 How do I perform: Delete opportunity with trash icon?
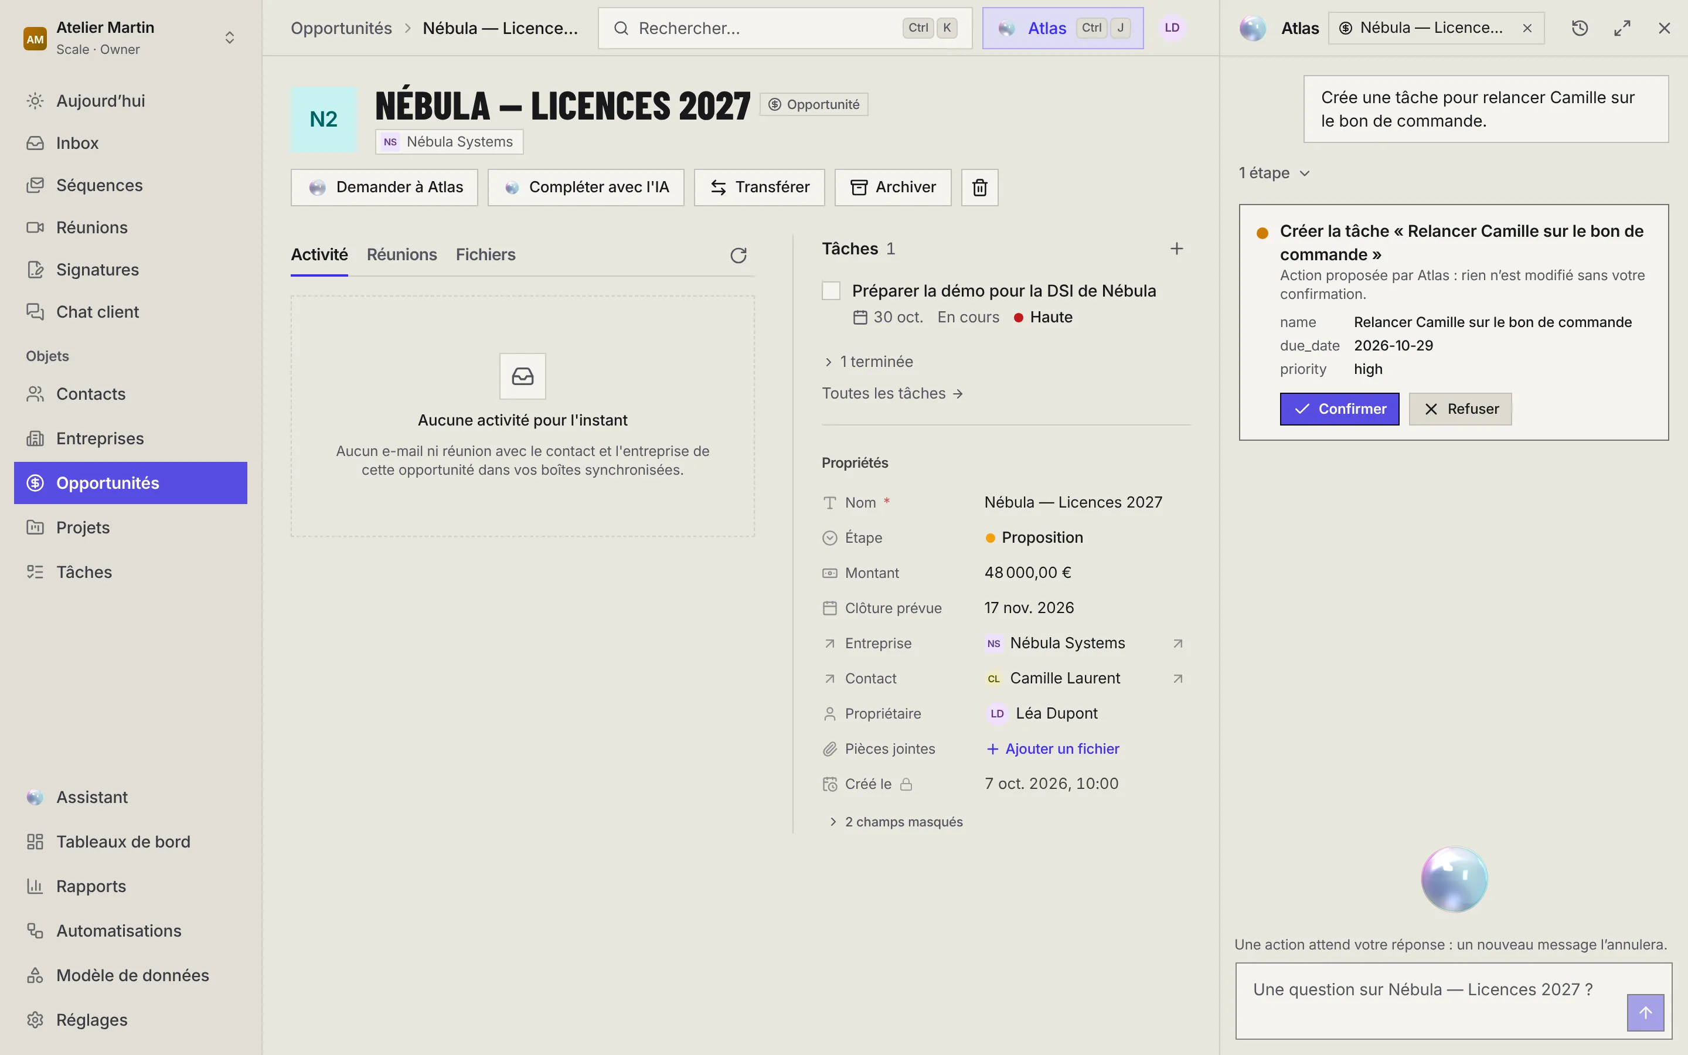(x=979, y=187)
